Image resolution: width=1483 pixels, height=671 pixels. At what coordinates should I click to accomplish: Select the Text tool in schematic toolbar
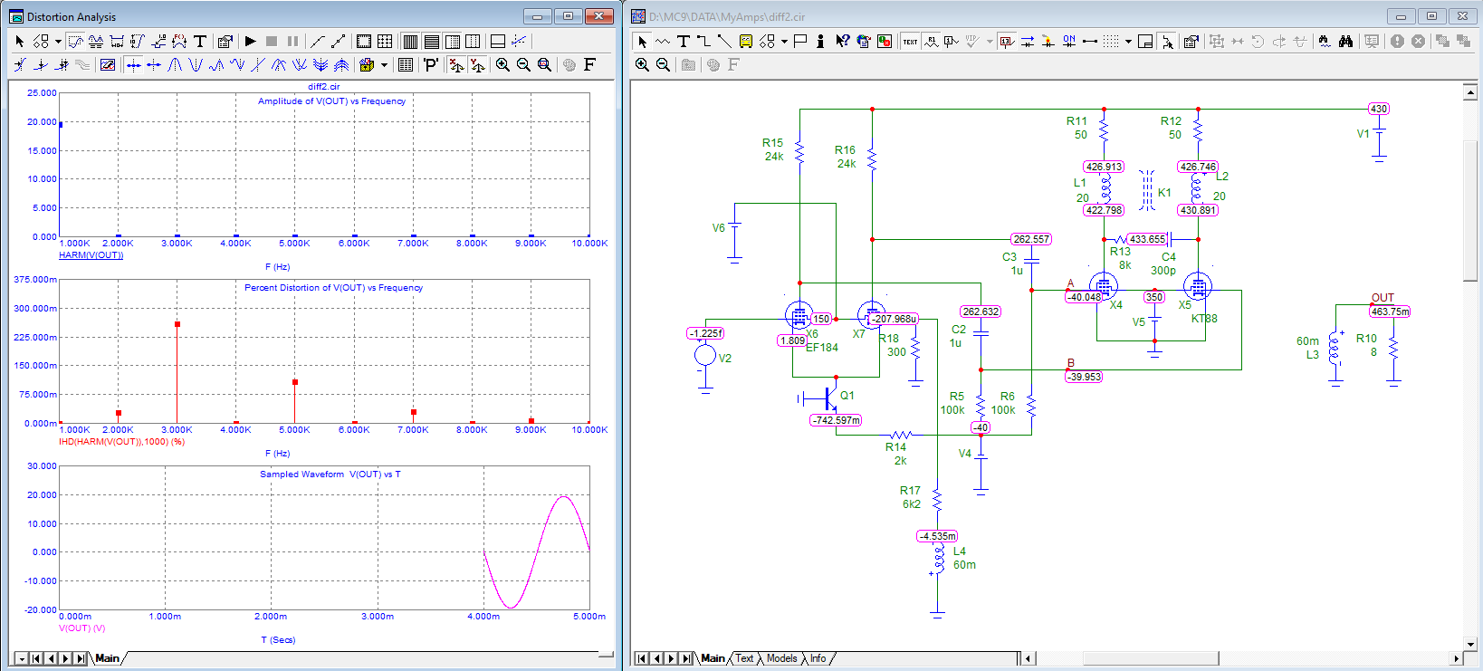[684, 41]
